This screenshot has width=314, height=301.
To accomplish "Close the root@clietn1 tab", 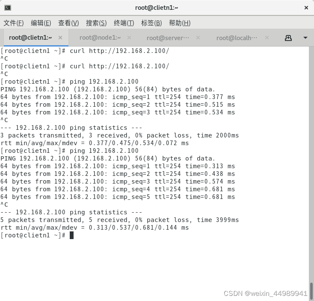I will pyautogui.click(x=60, y=38).
